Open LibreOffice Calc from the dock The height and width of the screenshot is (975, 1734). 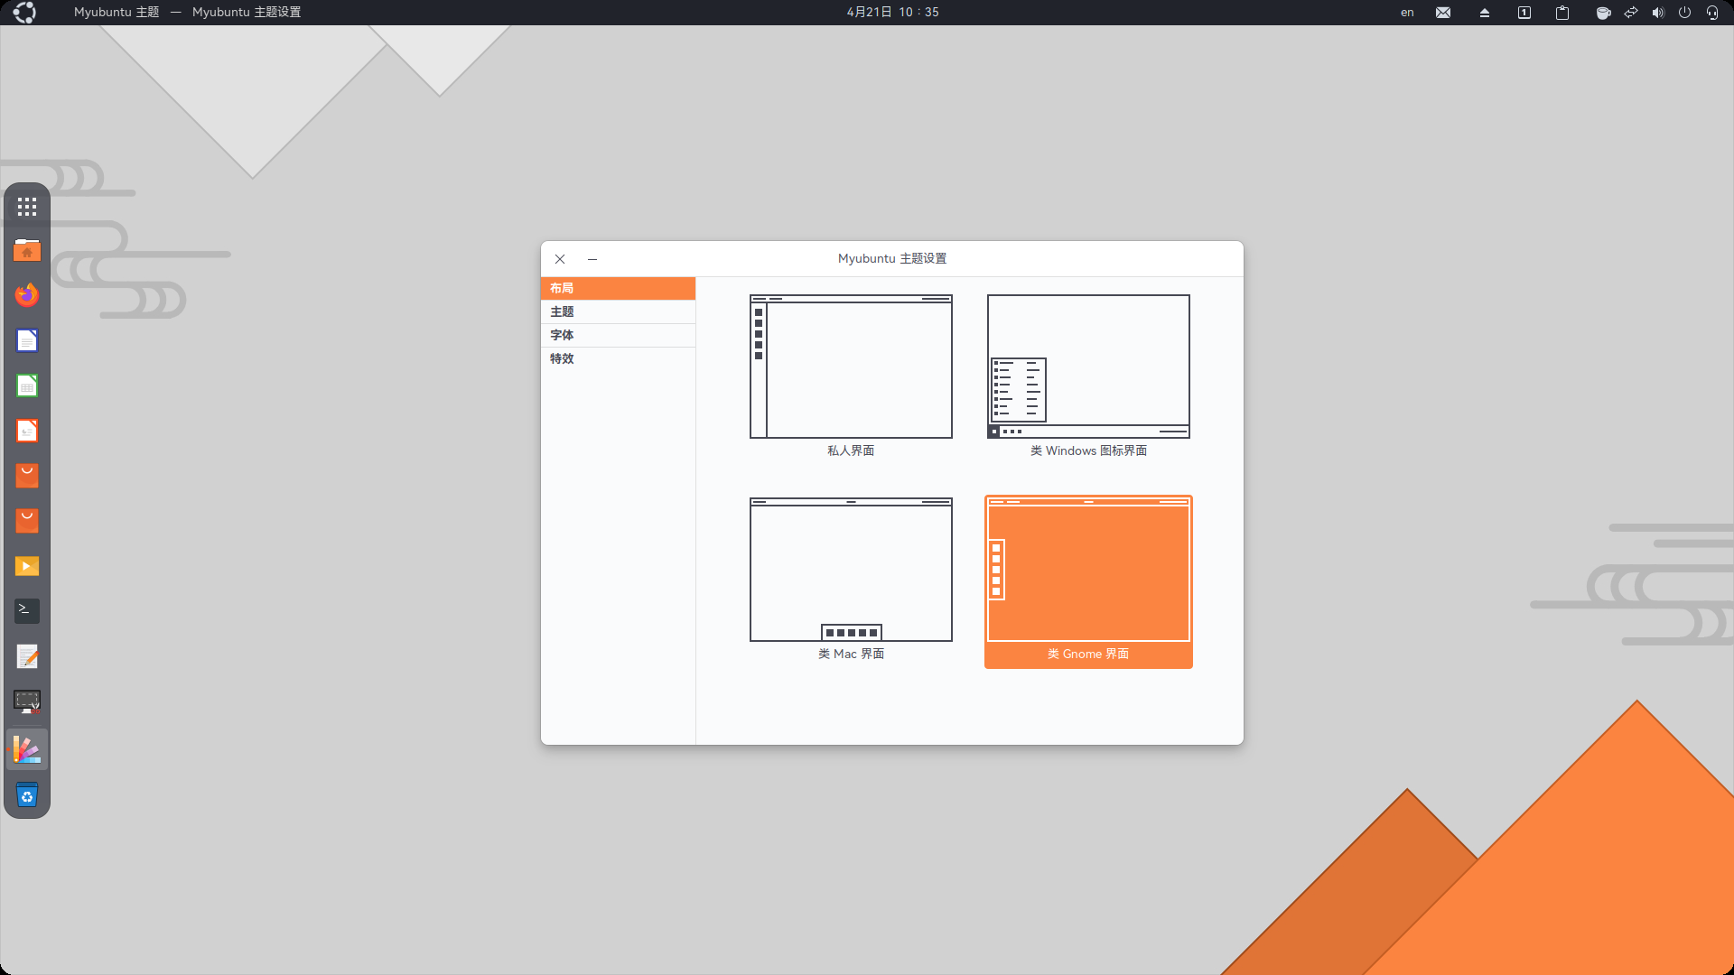27,385
